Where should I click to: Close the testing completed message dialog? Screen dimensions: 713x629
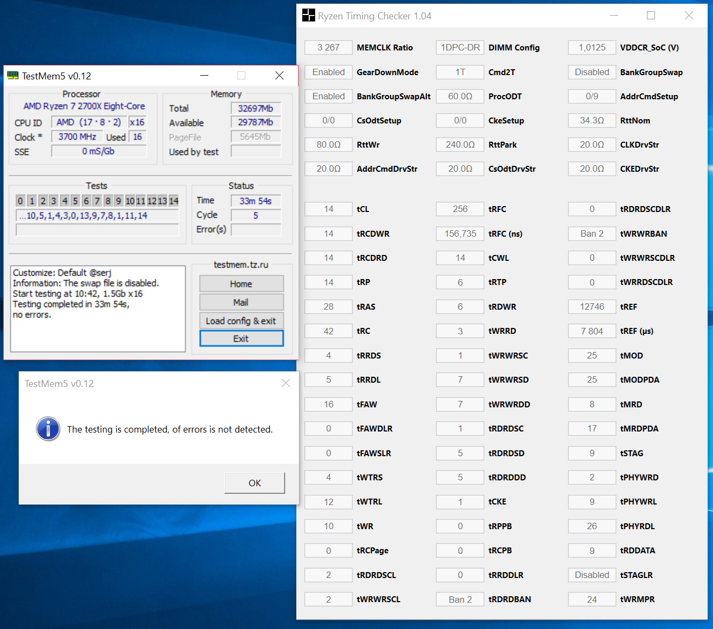click(286, 383)
